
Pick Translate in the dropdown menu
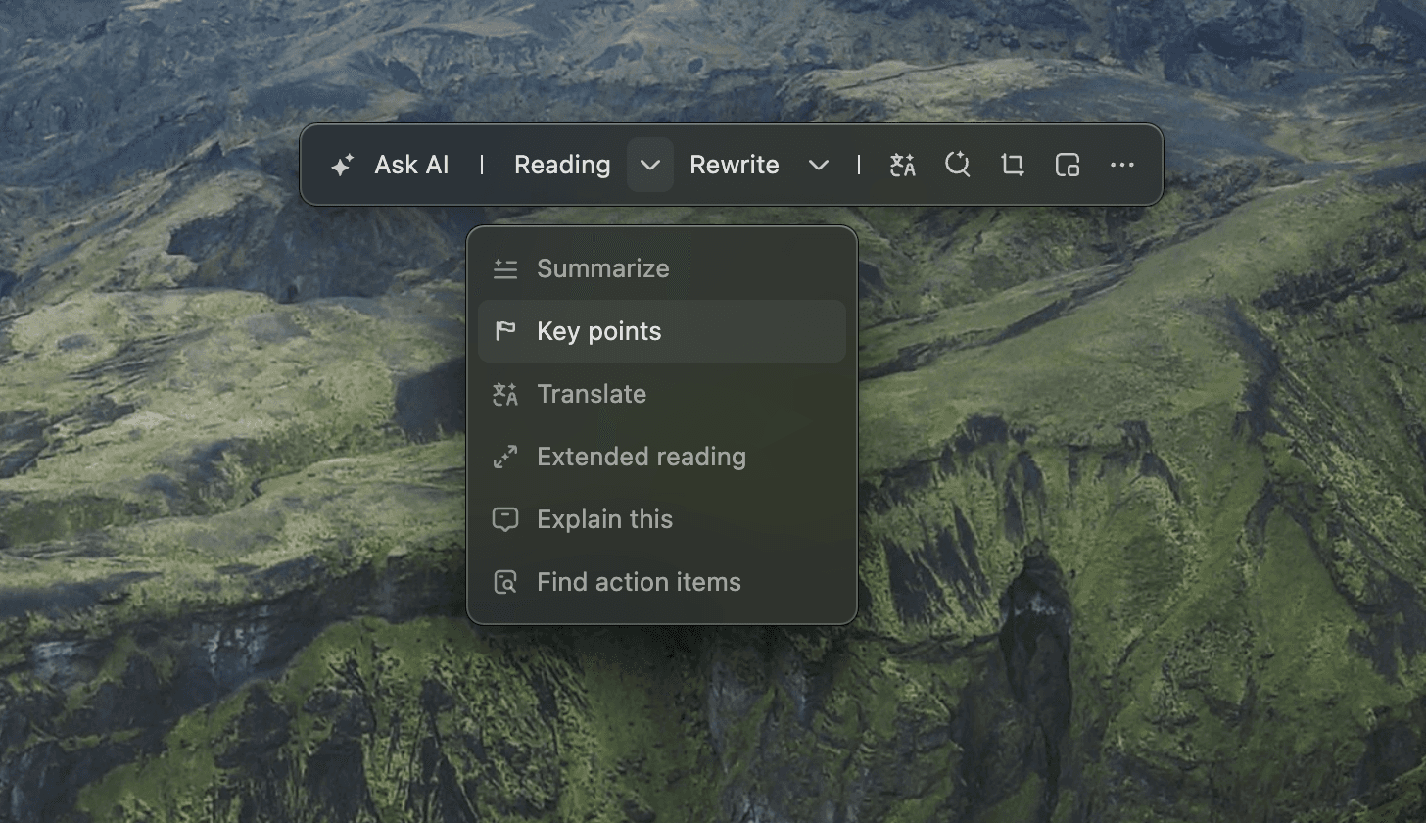click(592, 394)
